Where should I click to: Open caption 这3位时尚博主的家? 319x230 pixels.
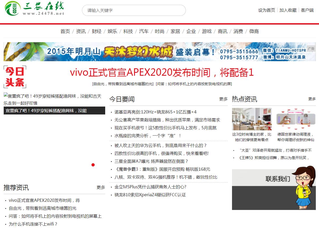click(x=252, y=137)
